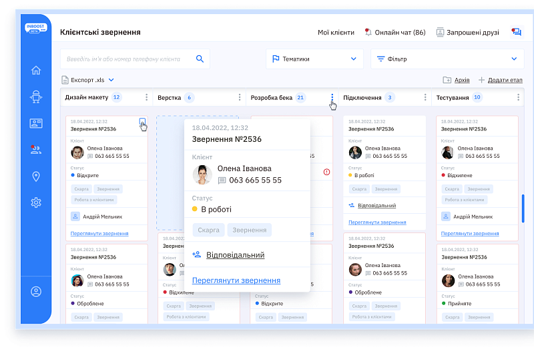Click Переглянути звернення link in popup card

pos(236,280)
